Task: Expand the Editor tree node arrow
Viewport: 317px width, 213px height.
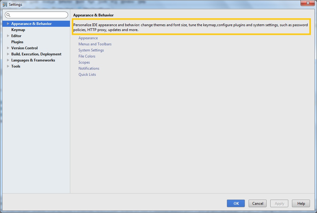Action: pos(8,36)
